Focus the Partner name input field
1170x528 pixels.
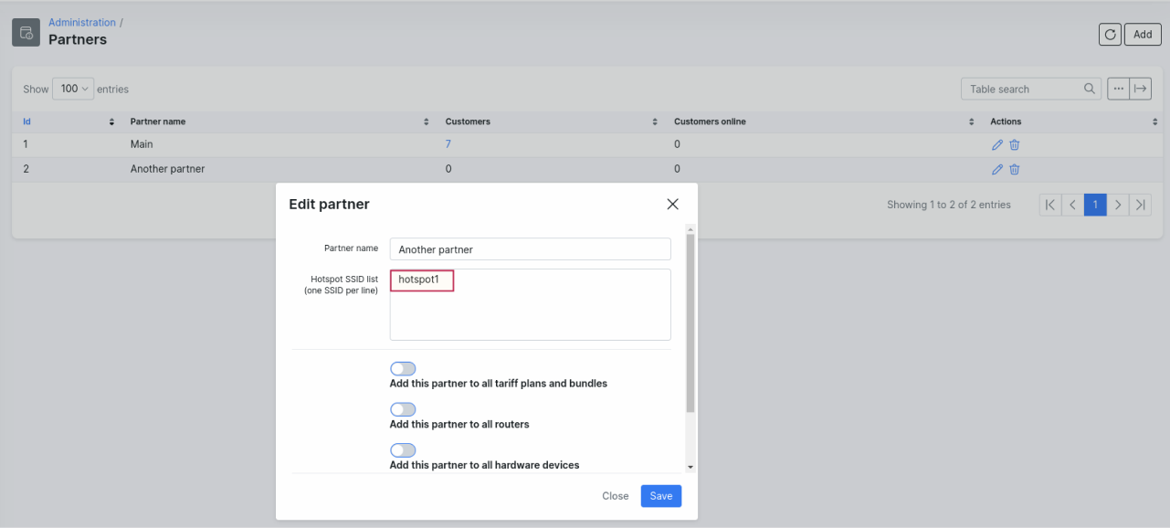coord(530,249)
